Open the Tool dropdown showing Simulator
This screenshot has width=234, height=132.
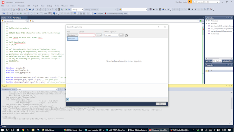point(73,35)
